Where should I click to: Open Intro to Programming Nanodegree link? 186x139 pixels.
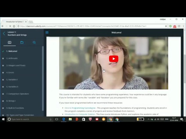tap(80, 108)
